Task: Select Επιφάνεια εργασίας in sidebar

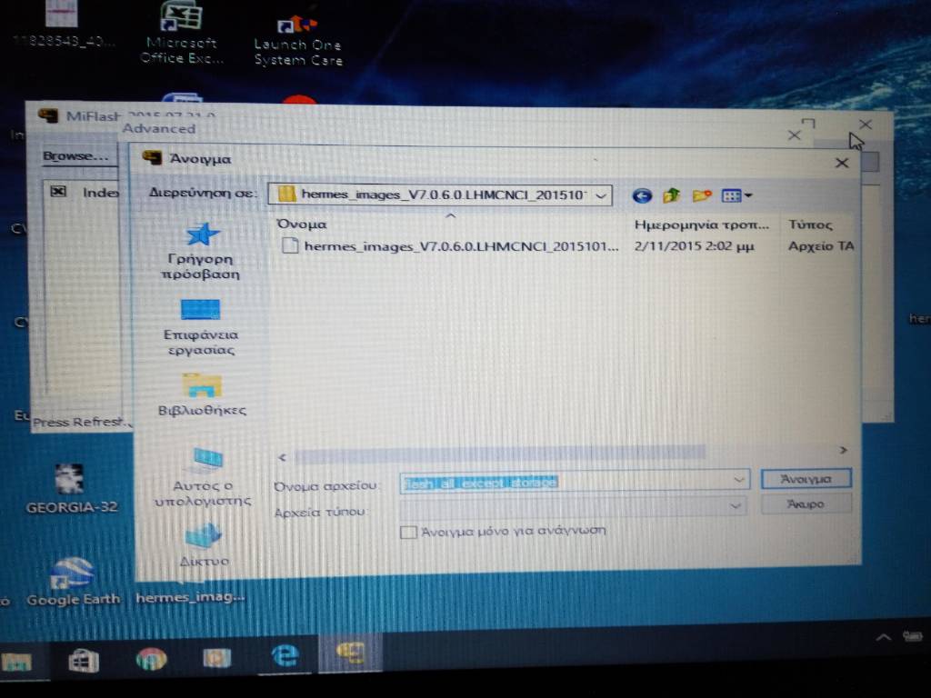Action: click(x=201, y=327)
